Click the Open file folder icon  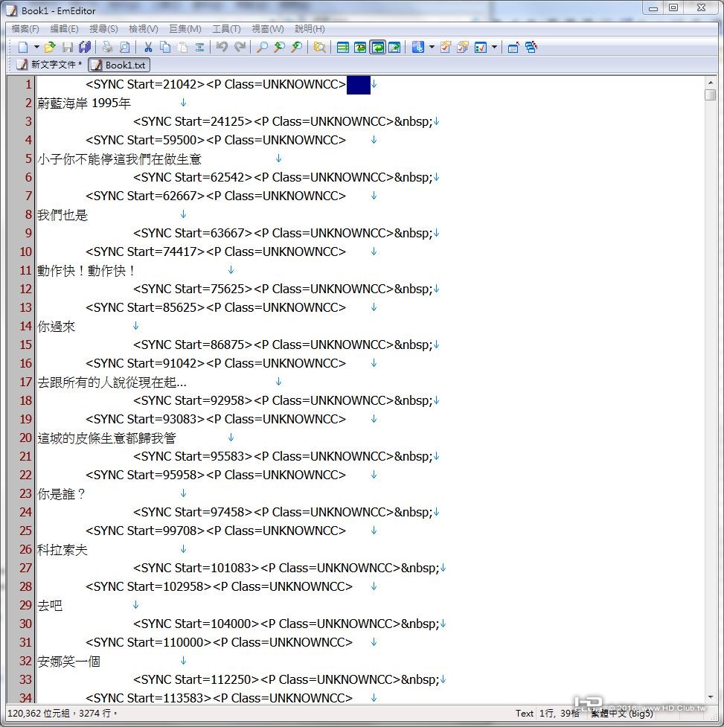click(x=50, y=47)
